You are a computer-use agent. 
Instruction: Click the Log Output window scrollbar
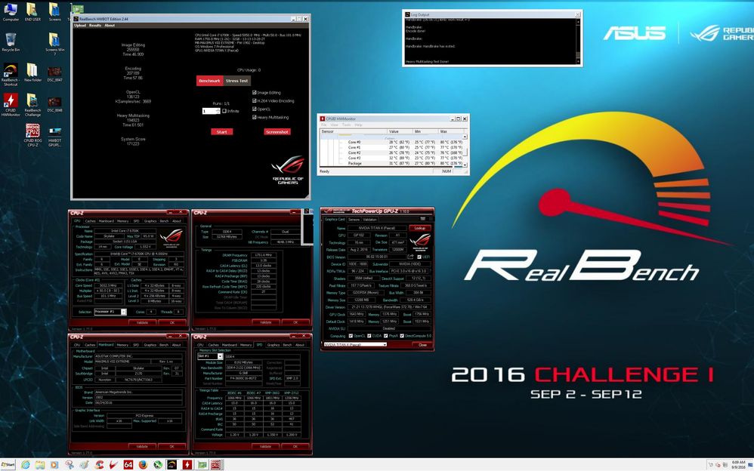click(578, 41)
